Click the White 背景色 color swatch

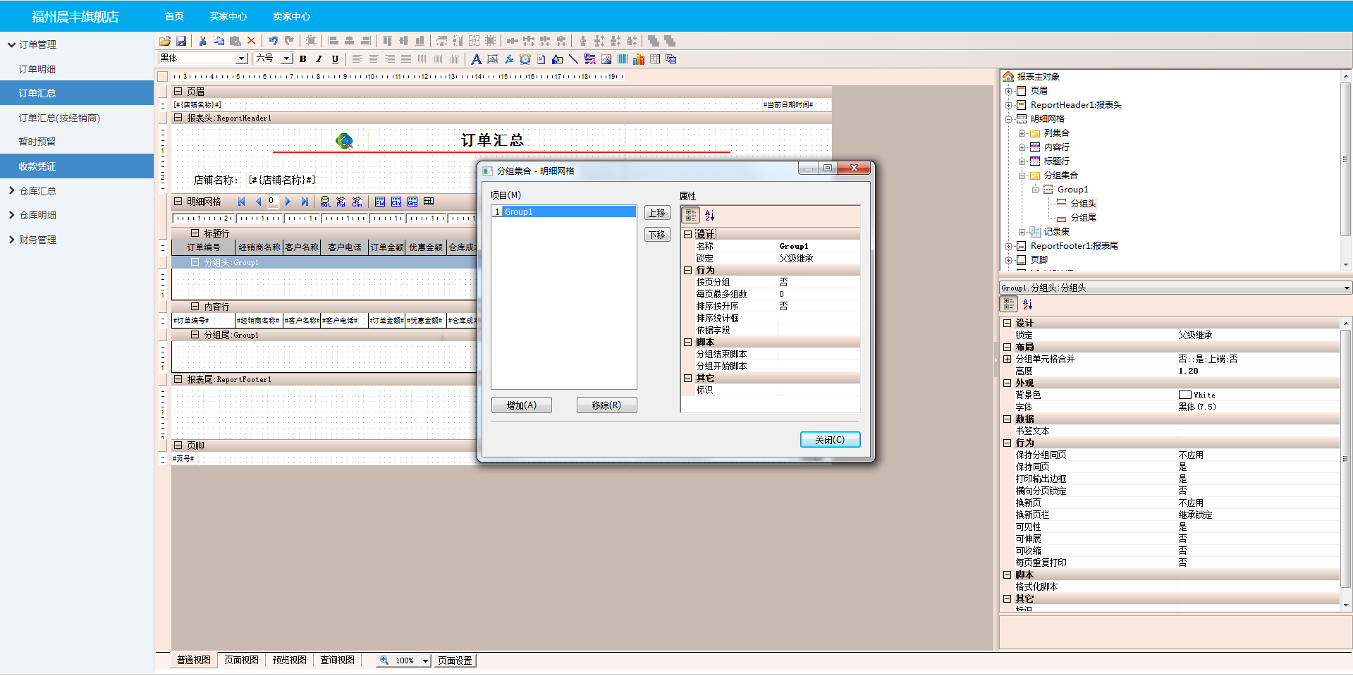[1185, 395]
